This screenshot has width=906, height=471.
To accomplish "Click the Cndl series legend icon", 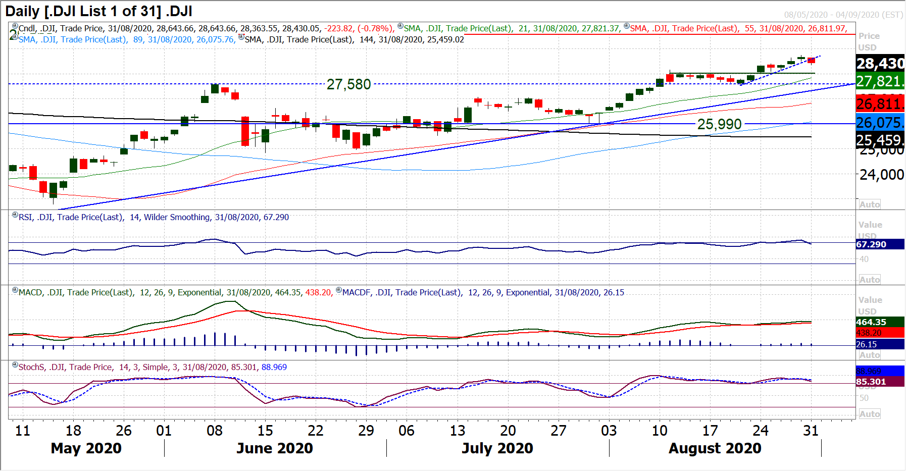I will tap(15, 26).
